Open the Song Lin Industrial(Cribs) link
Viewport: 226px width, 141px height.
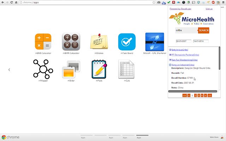pos(183,65)
